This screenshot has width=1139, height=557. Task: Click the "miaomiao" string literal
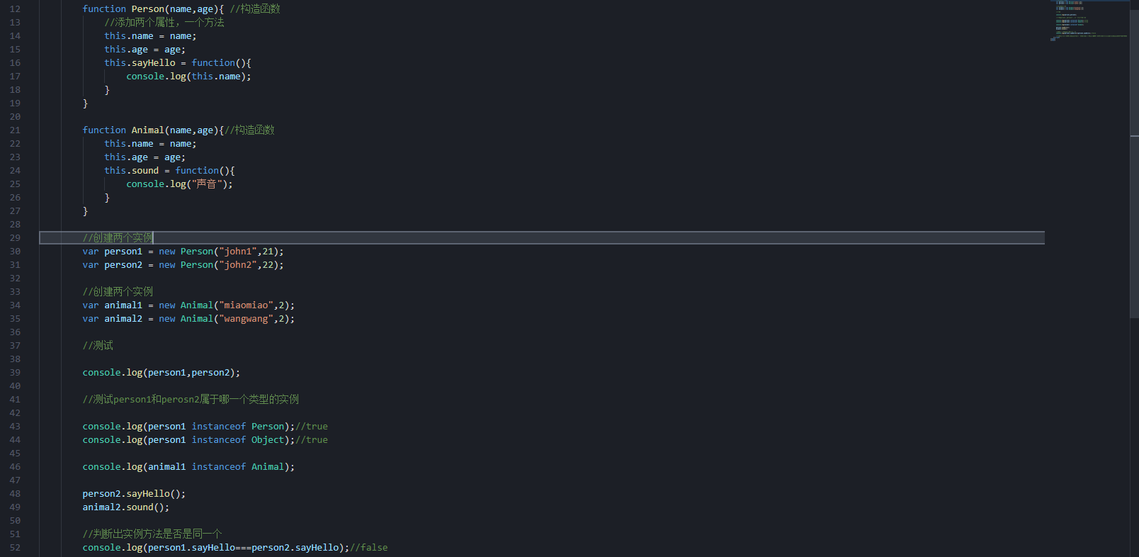pyautogui.click(x=246, y=305)
